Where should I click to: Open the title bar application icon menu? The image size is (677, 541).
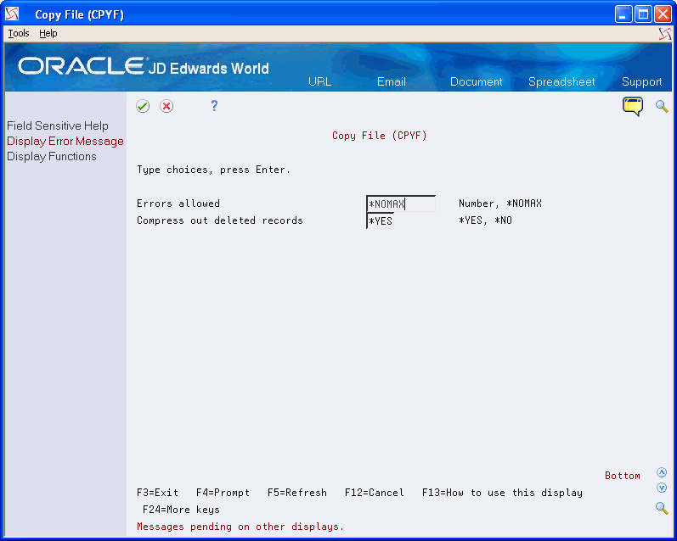click(x=12, y=14)
